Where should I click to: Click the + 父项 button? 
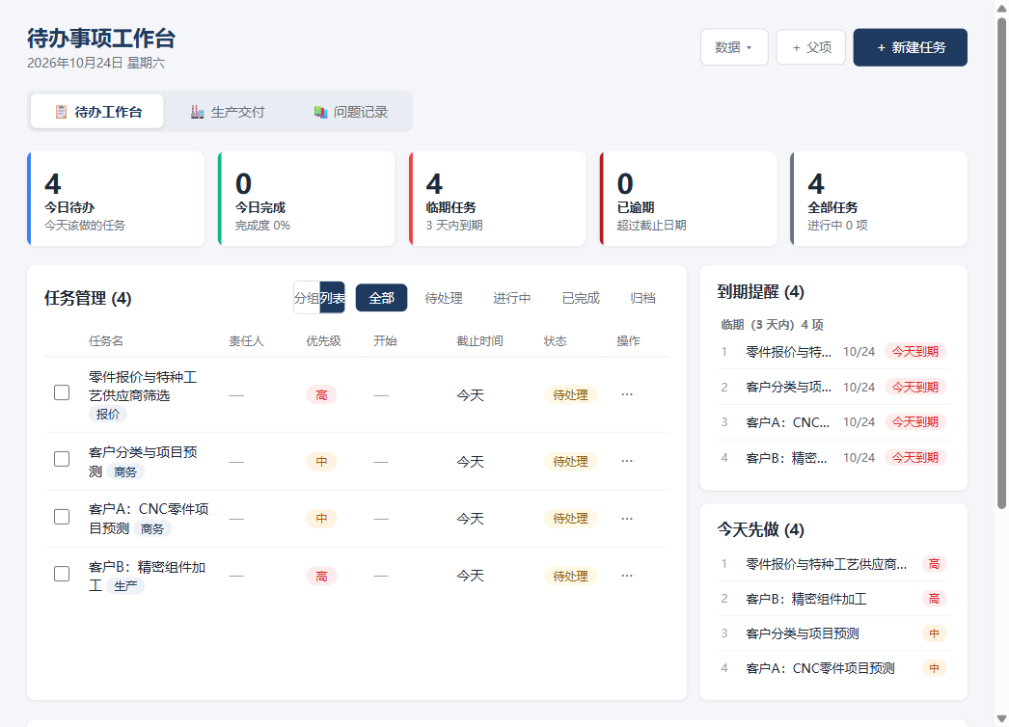(811, 47)
